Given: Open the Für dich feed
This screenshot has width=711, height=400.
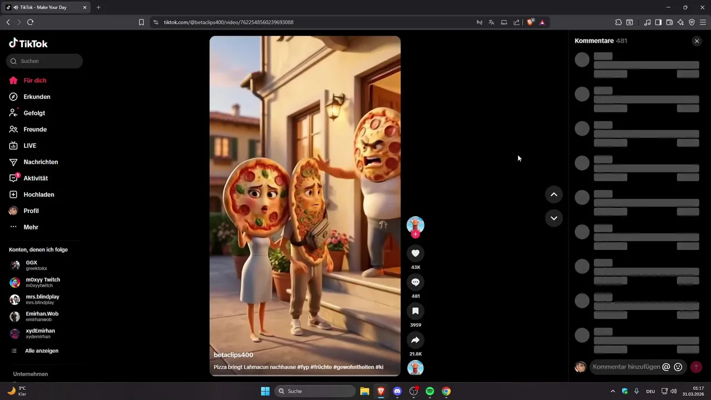Looking at the screenshot, I should 34,81.
